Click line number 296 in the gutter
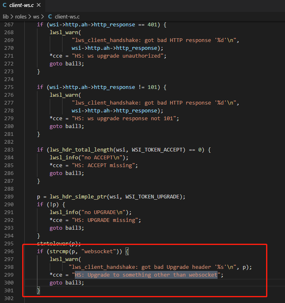Screen dimensions: 285x303 9,252
